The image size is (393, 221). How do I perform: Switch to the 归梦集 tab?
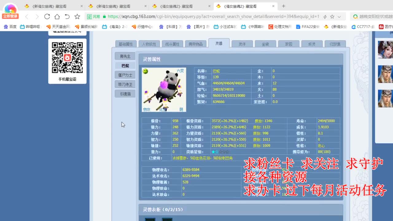click(335, 44)
